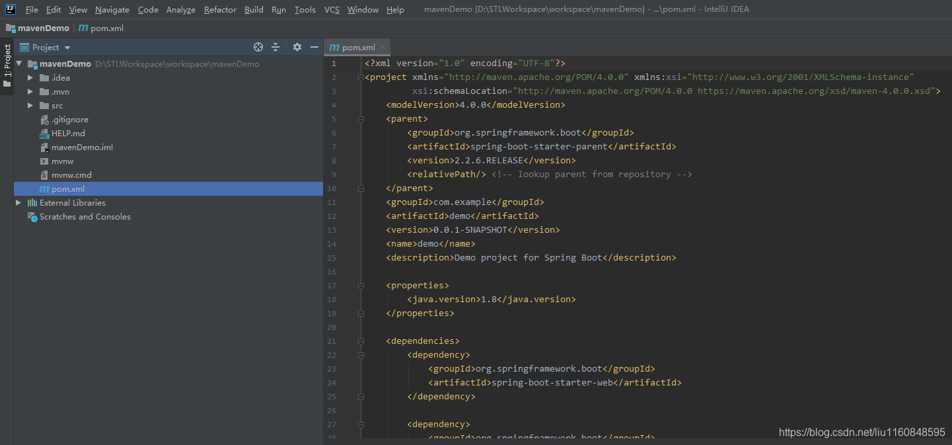
Task: Expand the .mvn folder
Action: (30, 92)
